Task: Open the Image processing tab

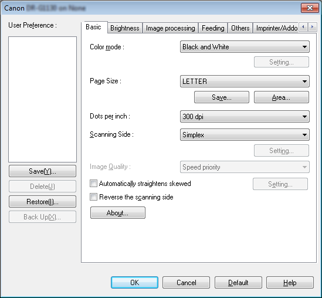Action: pyautogui.click(x=170, y=28)
